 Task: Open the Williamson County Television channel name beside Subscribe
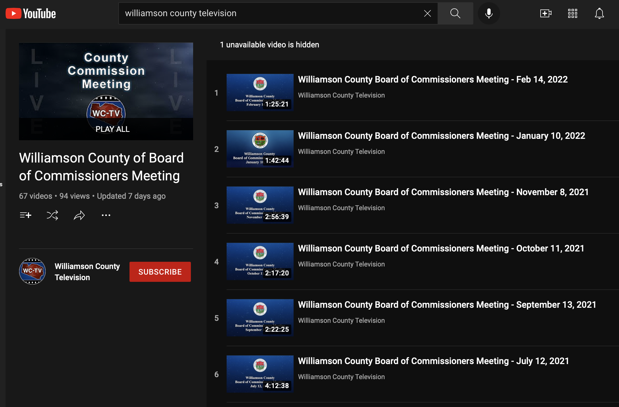[87, 272]
